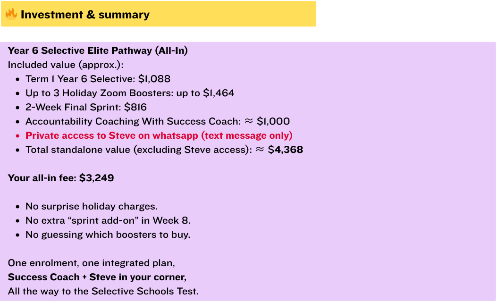The width and height of the screenshot is (497, 302).
Task: Click the "$1,000" coaching value amount
Action: (273, 121)
